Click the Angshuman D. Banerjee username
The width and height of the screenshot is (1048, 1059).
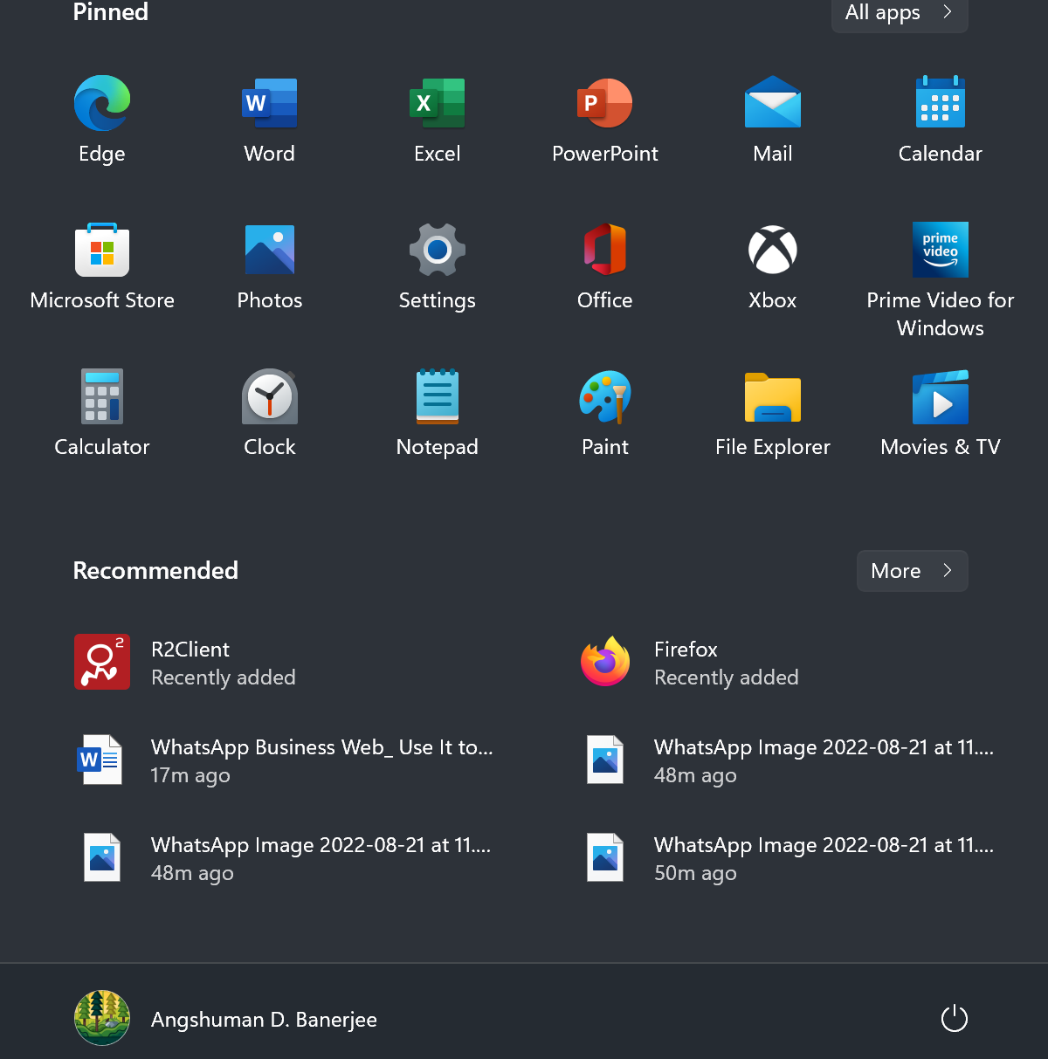(x=264, y=1020)
